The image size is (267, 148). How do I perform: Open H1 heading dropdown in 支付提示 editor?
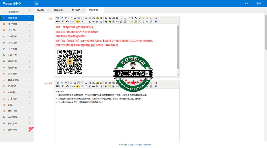pos(58,86)
